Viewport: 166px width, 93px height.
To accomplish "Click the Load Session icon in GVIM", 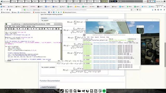I will point(39,29).
